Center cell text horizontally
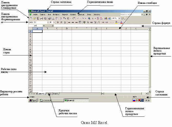Image resolution: width=172 pixels, height=127 pixels. click(x=73, y=22)
